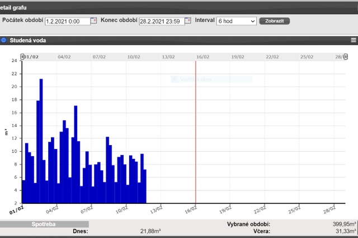Screen dimensions: 358x238
Task: Click the last blue bar in chart
Action: click(144, 186)
